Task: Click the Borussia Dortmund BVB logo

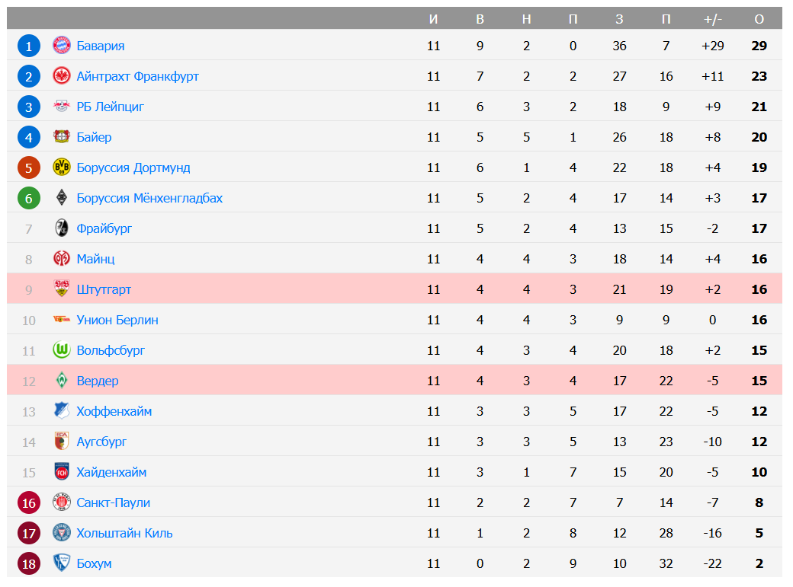Action: click(x=61, y=167)
